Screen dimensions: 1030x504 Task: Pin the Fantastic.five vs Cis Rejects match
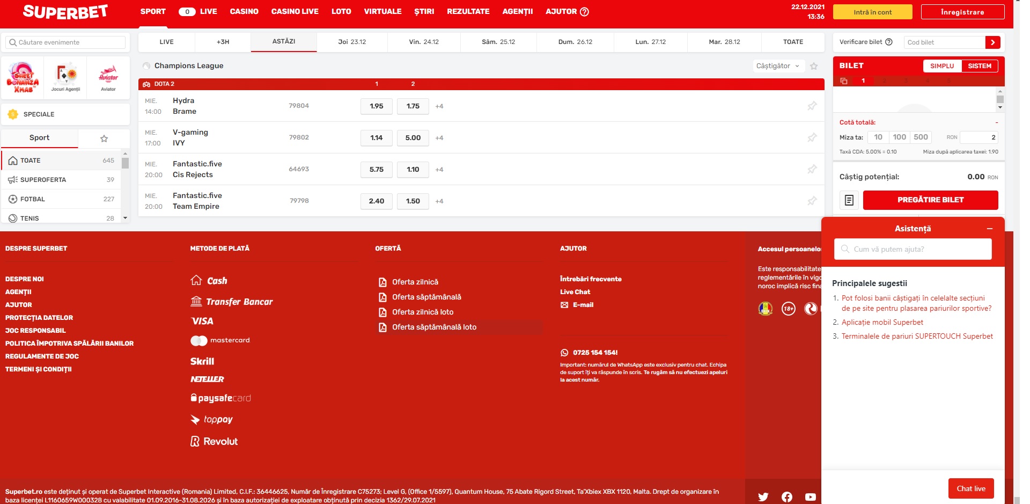click(x=812, y=169)
